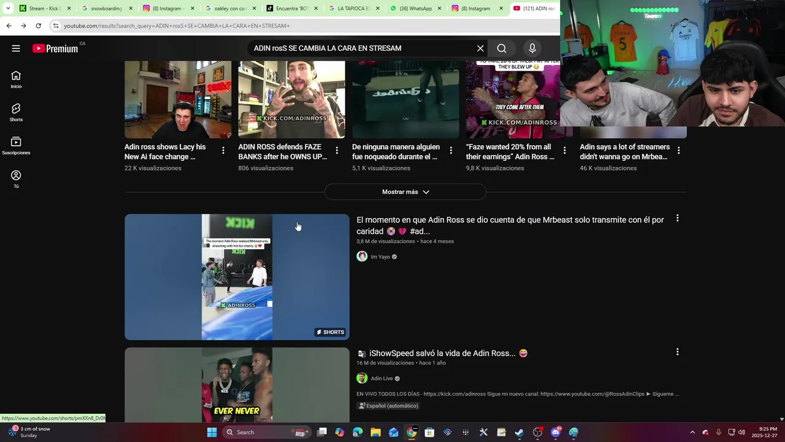Switch to the snowboarding Google tab
The image size is (785, 442).
(105, 9)
